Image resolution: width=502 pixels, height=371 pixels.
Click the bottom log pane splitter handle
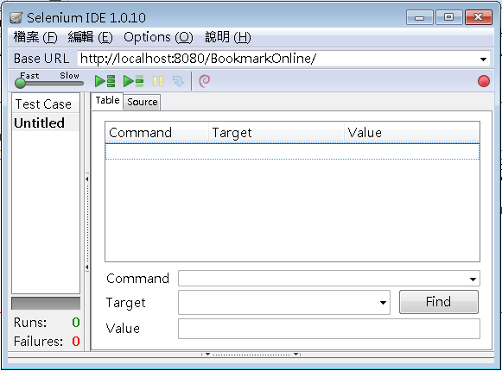(251, 355)
